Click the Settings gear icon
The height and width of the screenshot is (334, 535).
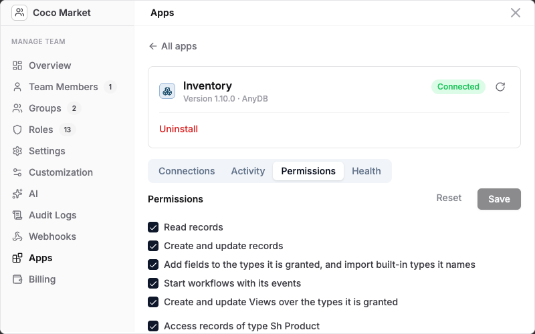[x=17, y=151]
